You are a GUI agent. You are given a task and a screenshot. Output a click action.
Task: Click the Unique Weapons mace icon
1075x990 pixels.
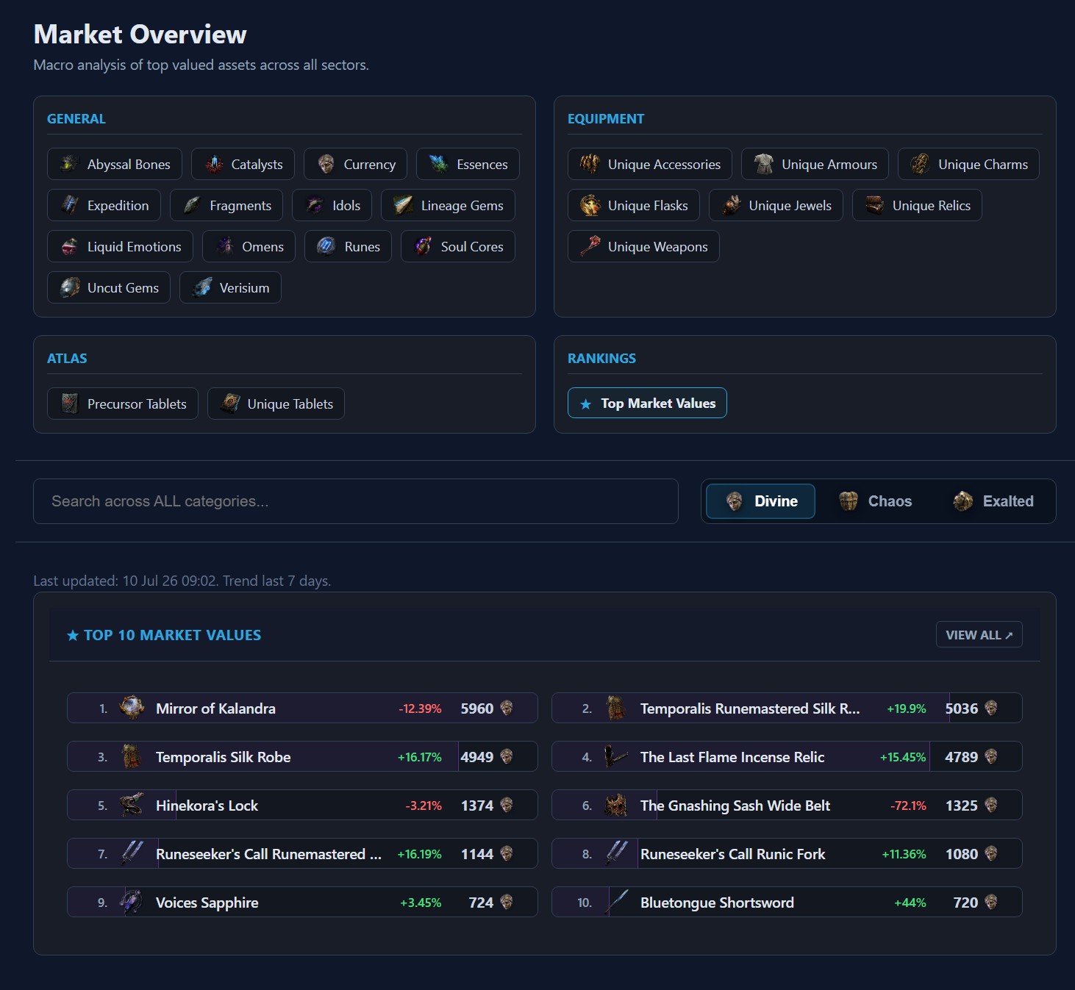click(590, 246)
